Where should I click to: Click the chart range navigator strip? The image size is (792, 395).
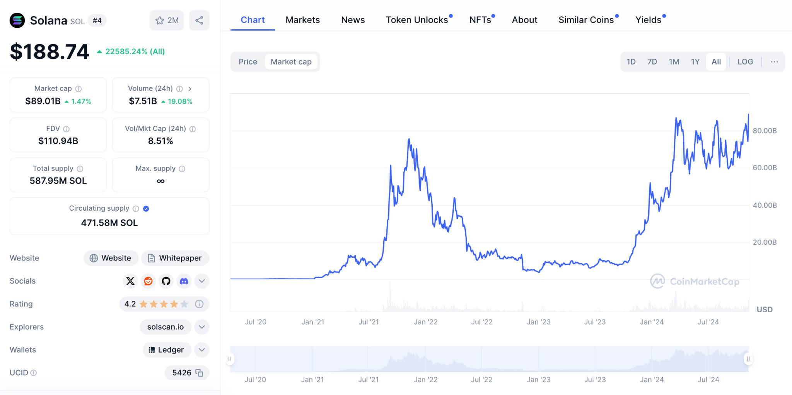pyautogui.click(x=489, y=359)
